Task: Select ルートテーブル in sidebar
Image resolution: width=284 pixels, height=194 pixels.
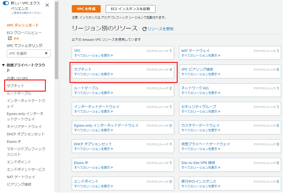Action: tap(19, 93)
